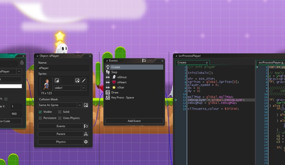Click the field showing 960
Screen dimensions: 285x165
[x=16, y=114]
